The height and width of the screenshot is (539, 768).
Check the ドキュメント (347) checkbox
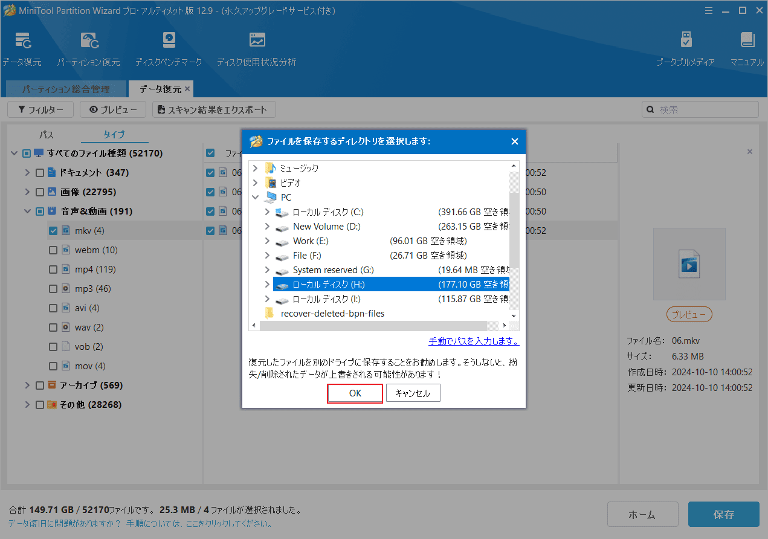click(x=40, y=173)
